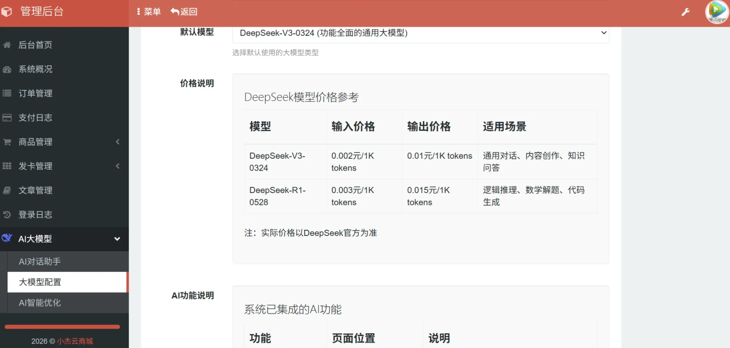Select the 后台首页 home icon in sidebar

click(6, 44)
